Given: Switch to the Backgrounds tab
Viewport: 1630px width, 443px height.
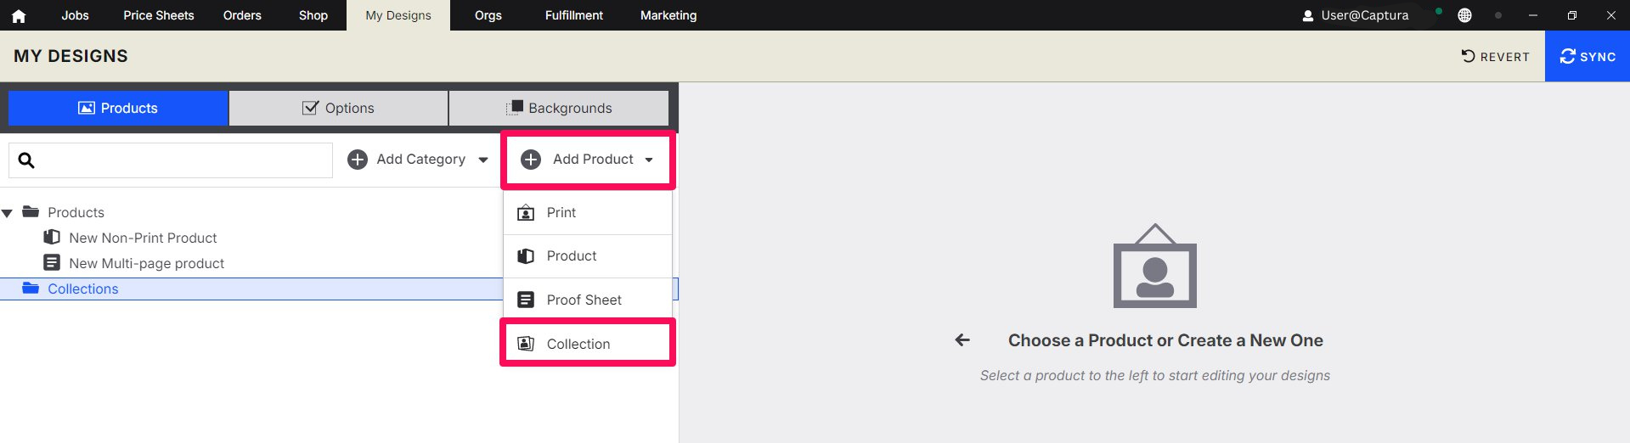Looking at the screenshot, I should (559, 108).
